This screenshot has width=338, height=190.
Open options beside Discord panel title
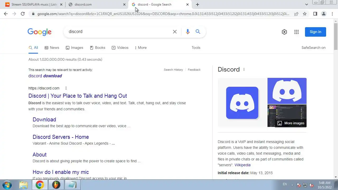[x=244, y=69]
